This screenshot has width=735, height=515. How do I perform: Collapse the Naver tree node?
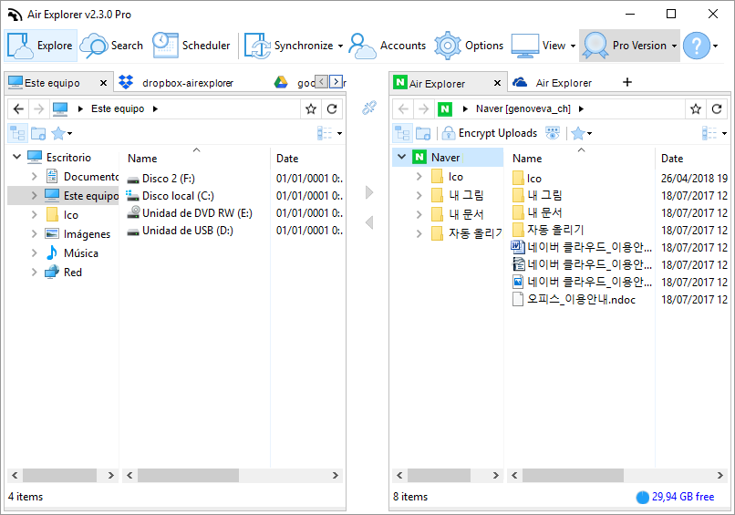coord(402,157)
